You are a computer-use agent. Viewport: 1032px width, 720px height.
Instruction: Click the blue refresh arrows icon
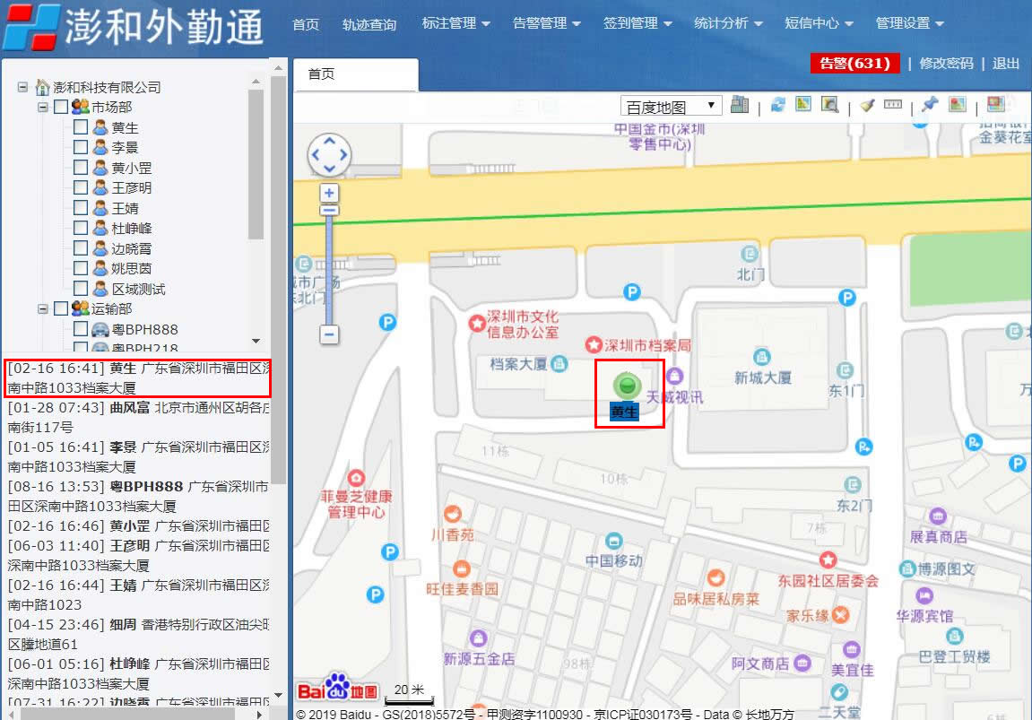[778, 105]
